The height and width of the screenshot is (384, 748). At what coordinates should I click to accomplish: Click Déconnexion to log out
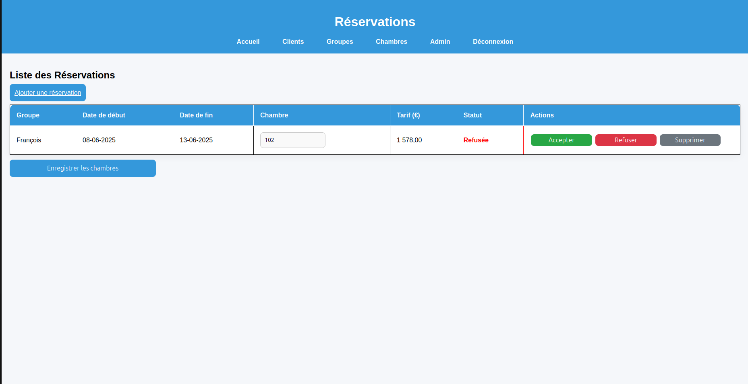493,41
